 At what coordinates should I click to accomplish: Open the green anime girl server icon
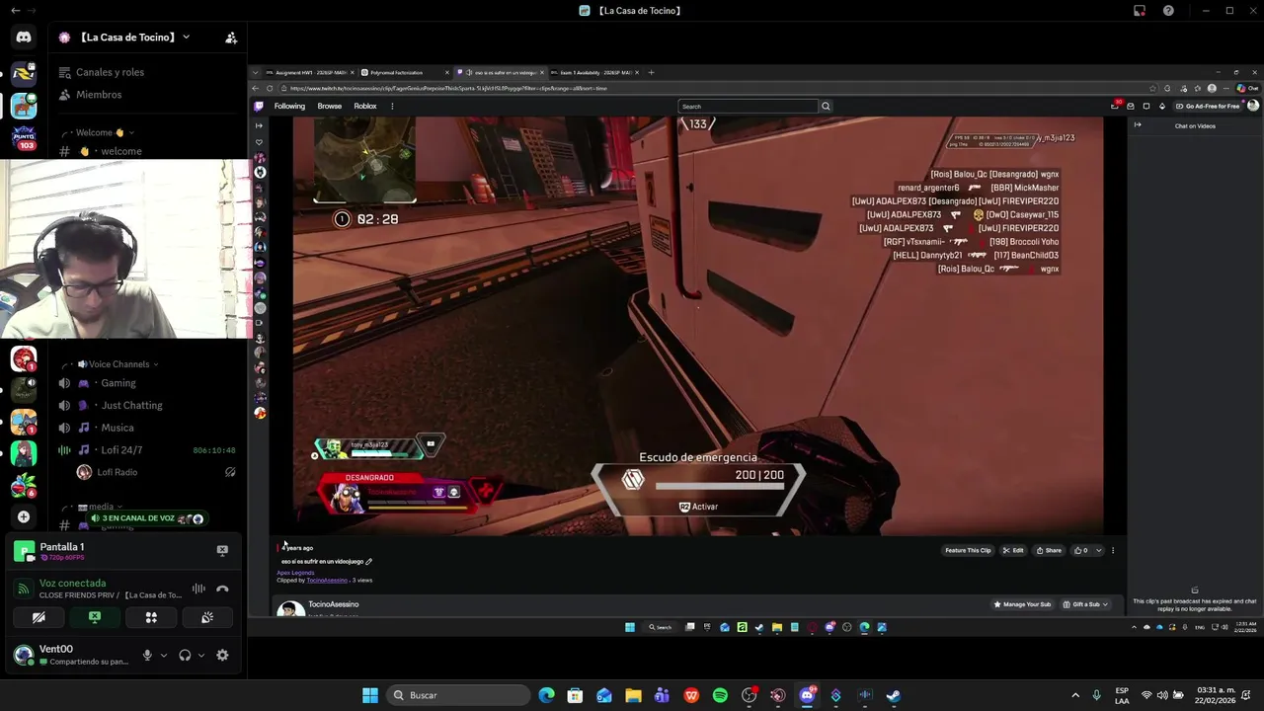(x=24, y=453)
